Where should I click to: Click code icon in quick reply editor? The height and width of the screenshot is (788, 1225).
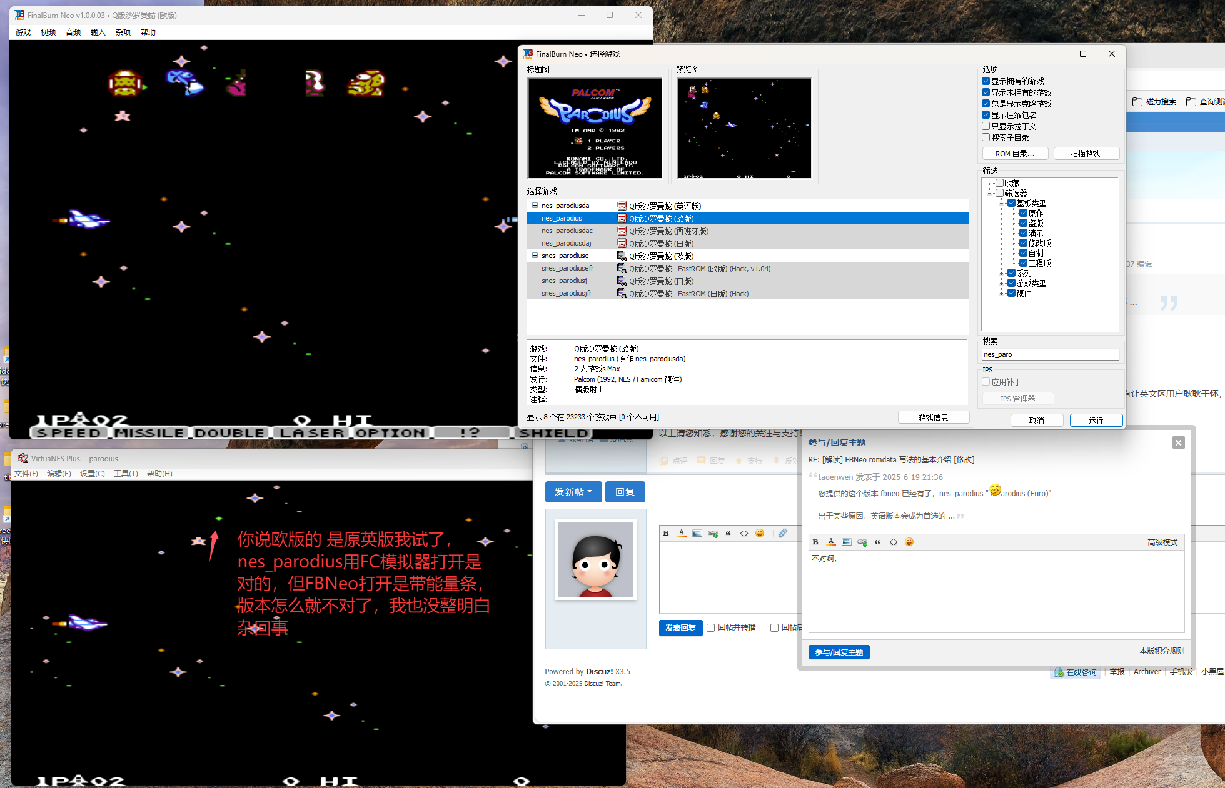[744, 533]
